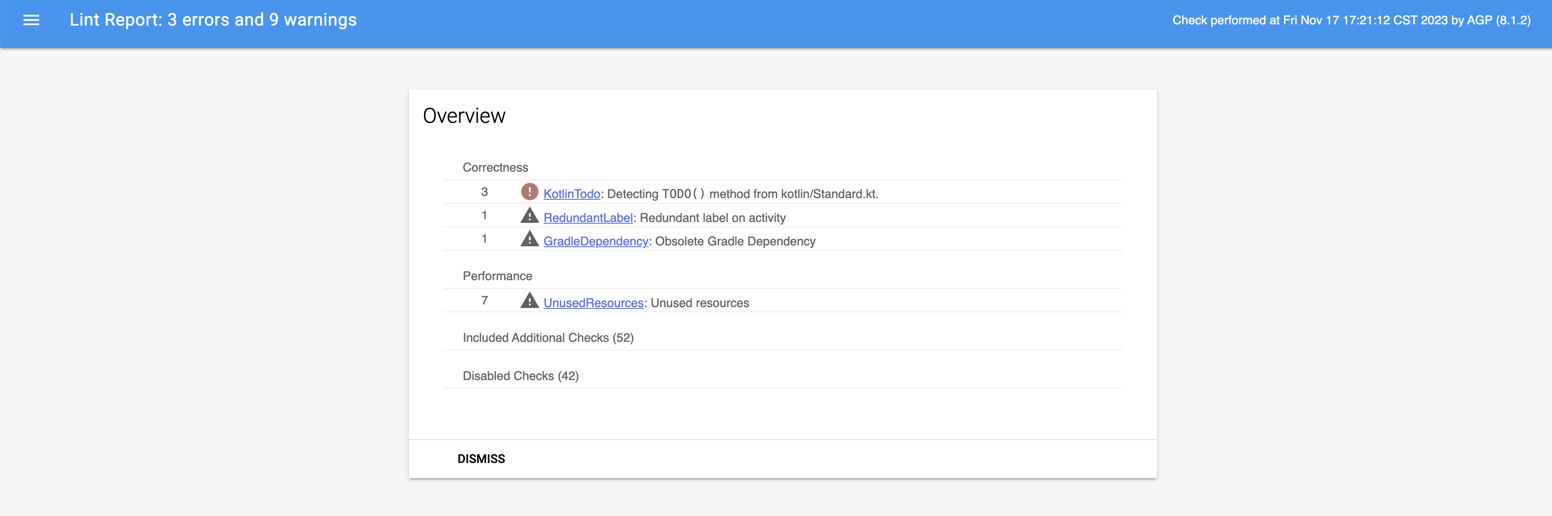Click the red error icon beside KotlinTodo
1552x516 pixels.
pos(529,192)
